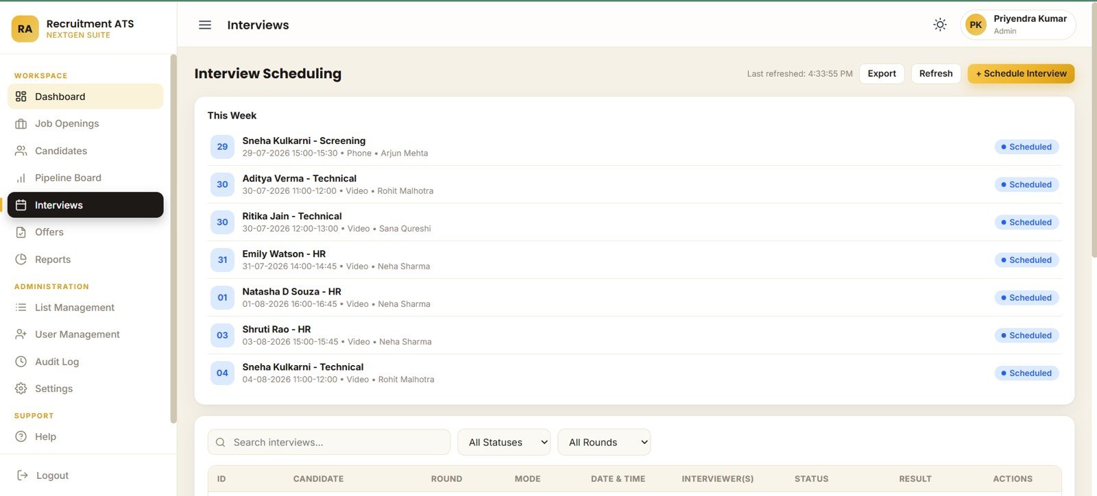The height and width of the screenshot is (496, 1097).
Task: Click the Reports pie chart icon
Action: tap(21, 260)
